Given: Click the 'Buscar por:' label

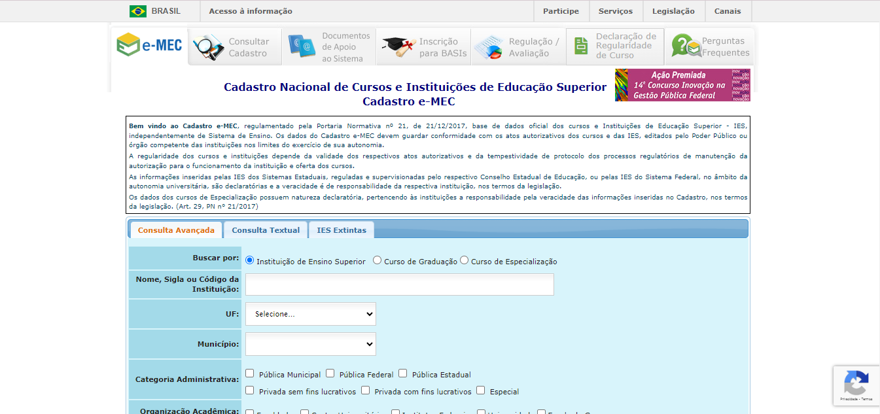Looking at the screenshot, I should [x=216, y=258].
